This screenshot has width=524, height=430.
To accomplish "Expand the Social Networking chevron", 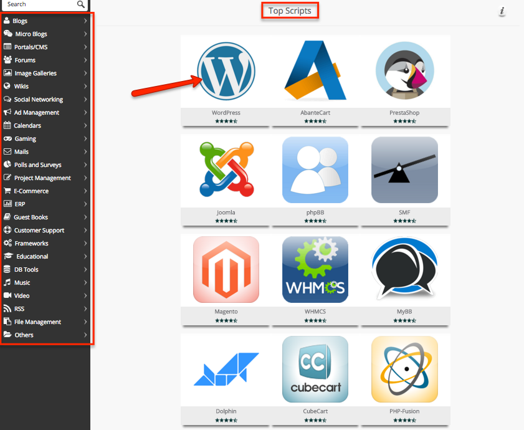I will (85, 99).
